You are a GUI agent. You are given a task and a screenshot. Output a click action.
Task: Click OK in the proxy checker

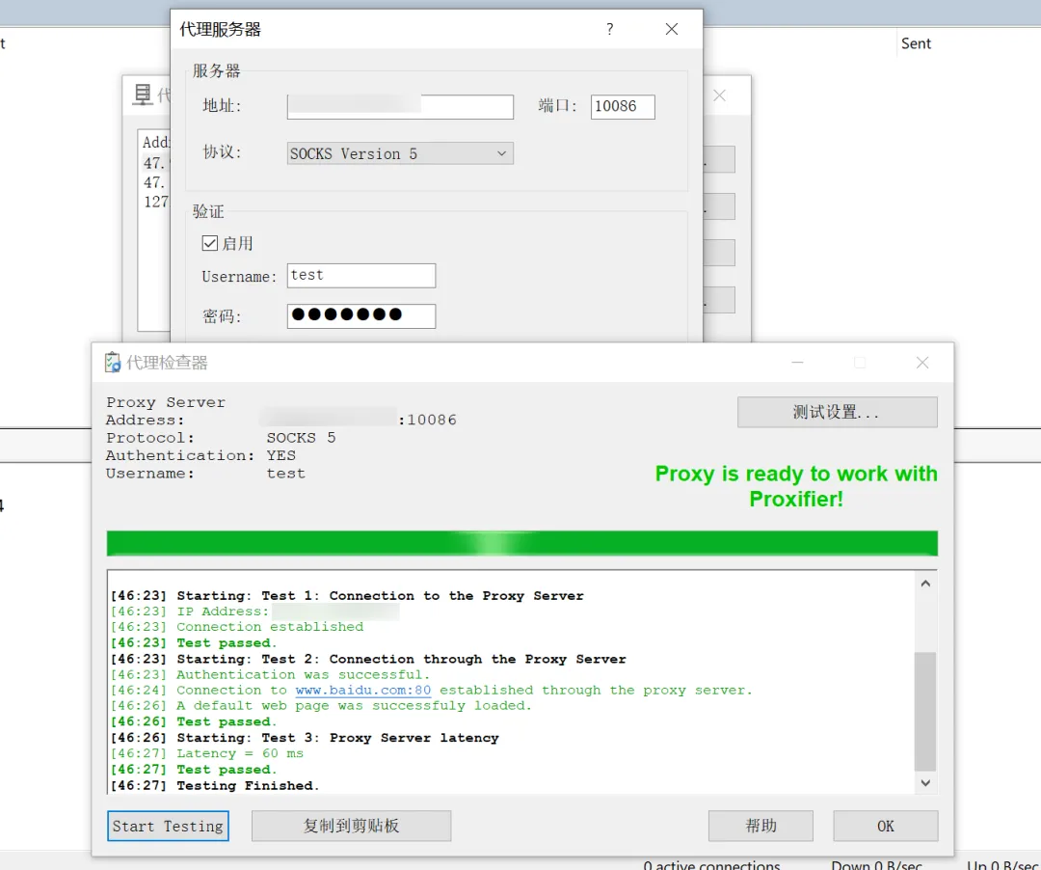coord(886,826)
